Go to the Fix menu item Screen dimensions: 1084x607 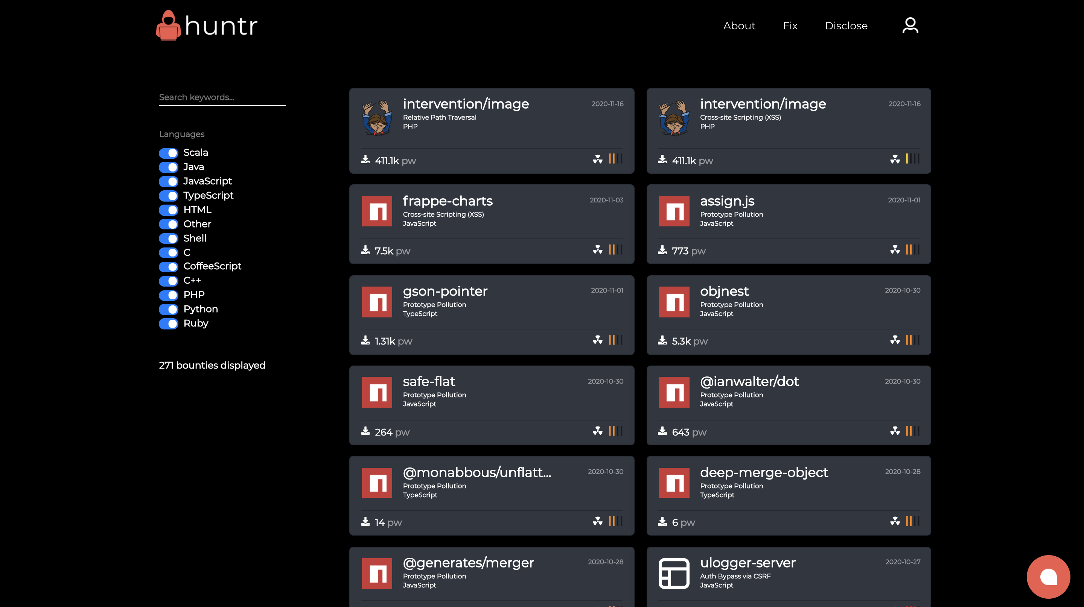[x=790, y=26]
